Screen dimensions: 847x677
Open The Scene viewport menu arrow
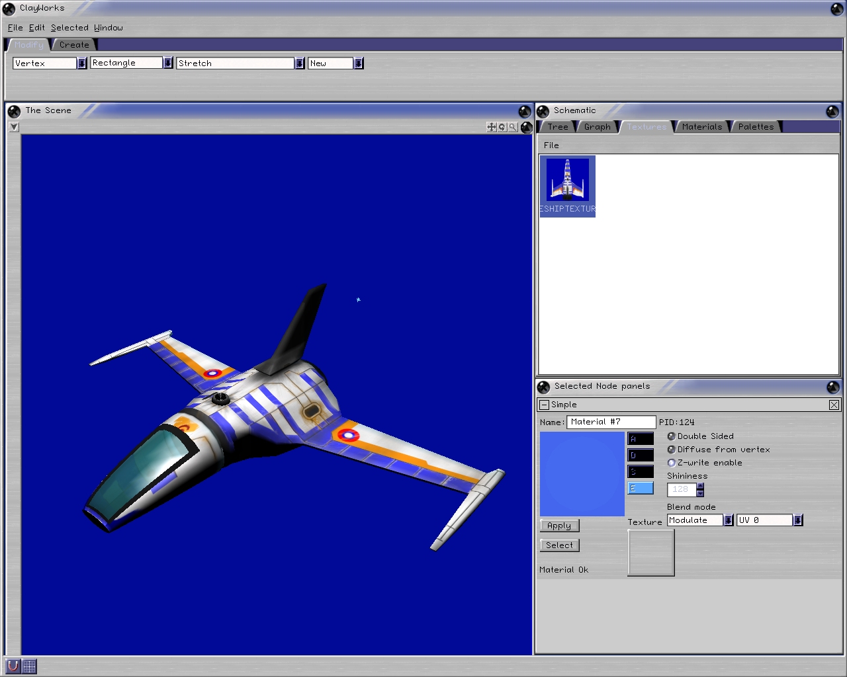tap(14, 127)
